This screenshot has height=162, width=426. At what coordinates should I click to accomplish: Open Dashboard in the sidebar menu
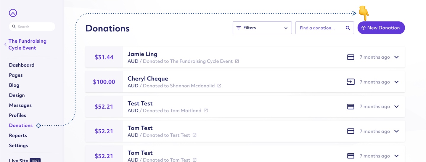point(22,65)
